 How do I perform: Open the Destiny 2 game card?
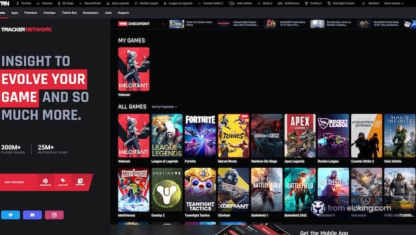tap(167, 190)
